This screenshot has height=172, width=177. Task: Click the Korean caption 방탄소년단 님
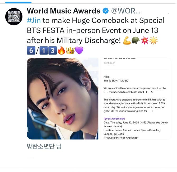point(44,146)
